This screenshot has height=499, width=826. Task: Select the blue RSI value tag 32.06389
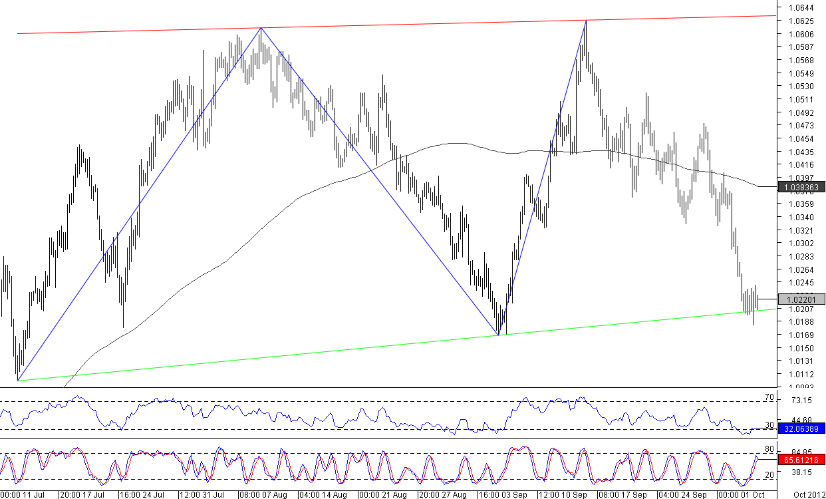[801, 430]
